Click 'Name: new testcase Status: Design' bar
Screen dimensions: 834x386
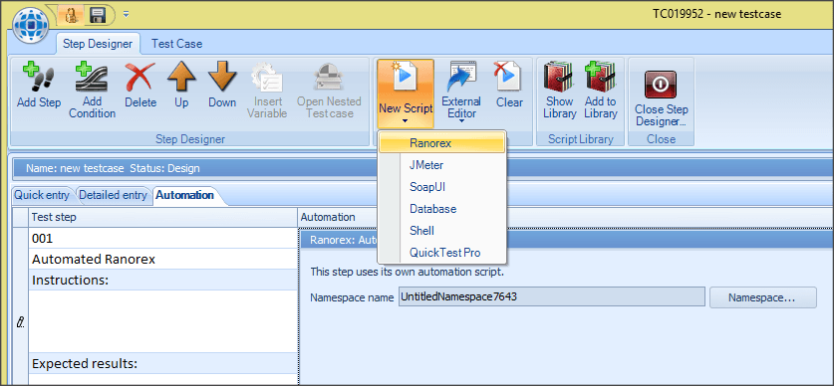tap(423, 169)
